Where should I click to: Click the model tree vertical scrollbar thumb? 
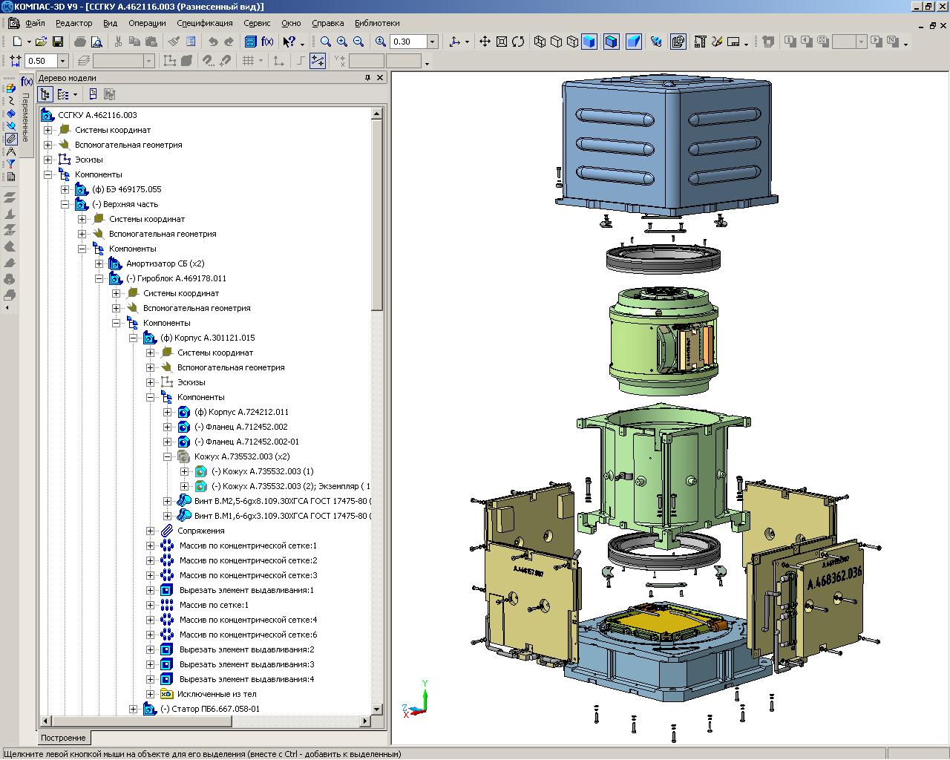[x=377, y=215]
